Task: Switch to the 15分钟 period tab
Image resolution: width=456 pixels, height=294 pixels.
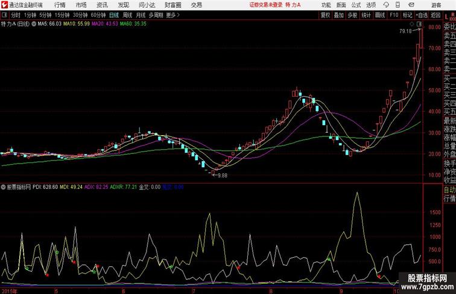Action: pos(62,15)
